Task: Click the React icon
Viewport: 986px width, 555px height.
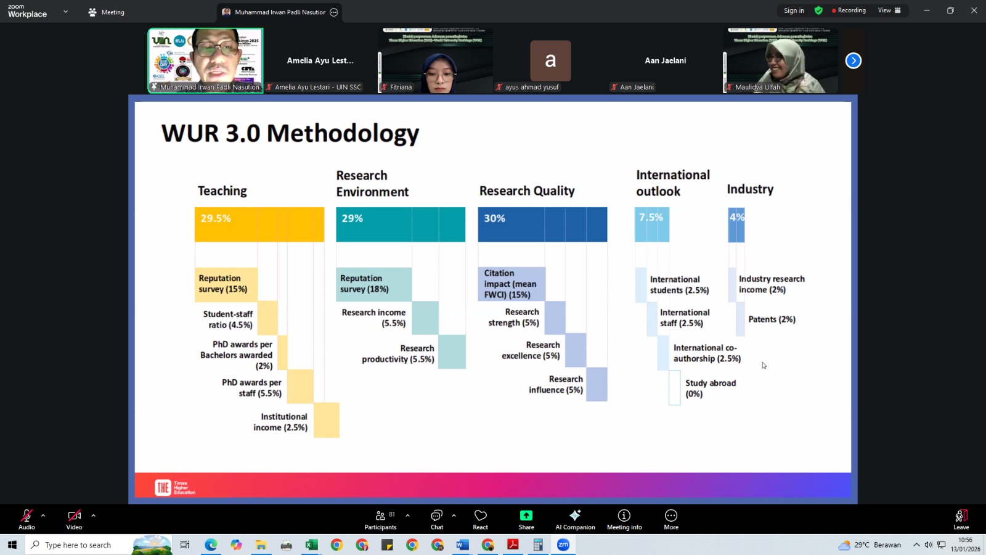Action: (480, 519)
